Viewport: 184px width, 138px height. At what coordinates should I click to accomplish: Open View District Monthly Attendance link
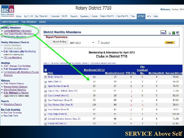click(x=19, y=34)
